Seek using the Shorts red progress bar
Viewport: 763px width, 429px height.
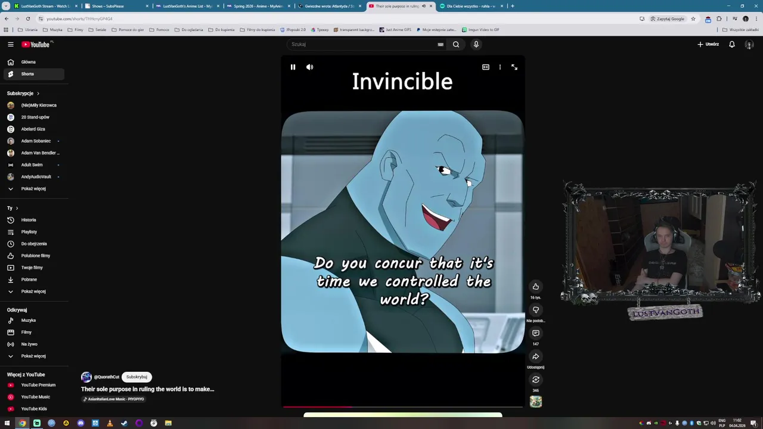(x=403, y=407)
